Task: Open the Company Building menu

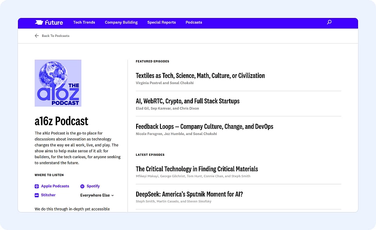Action: pyautogui.click(x=121, y=22)
